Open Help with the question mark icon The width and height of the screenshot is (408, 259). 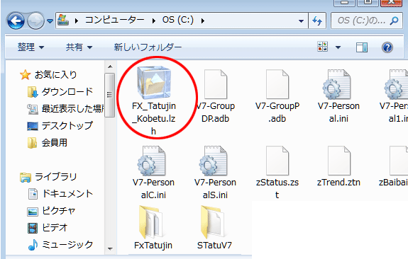click(x=387, y=47)
